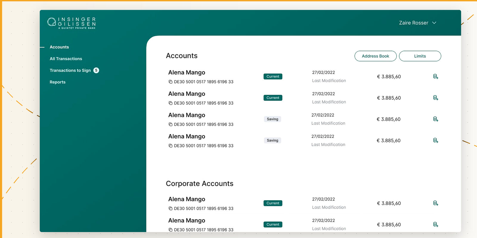Image resolution: width=477 pixels, height=238 pixels.
Task: Open the Limits button
Action: pos(420,56)
